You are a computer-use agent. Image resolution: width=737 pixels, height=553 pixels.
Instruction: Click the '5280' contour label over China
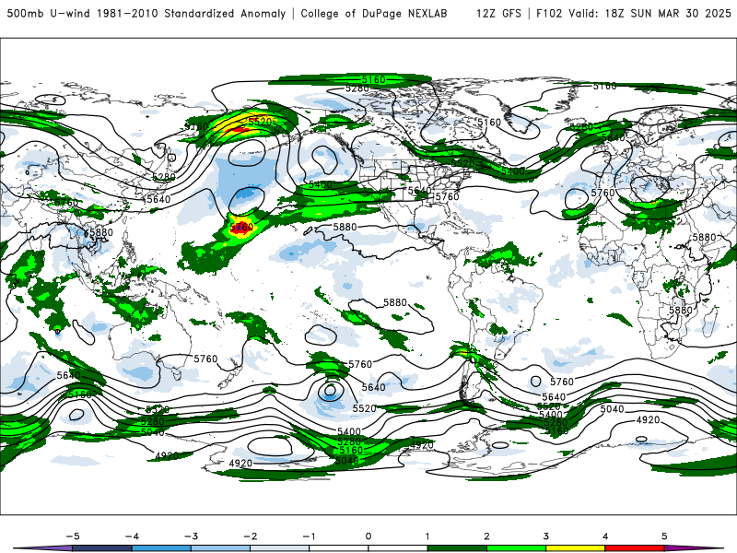tap(164, 177)
